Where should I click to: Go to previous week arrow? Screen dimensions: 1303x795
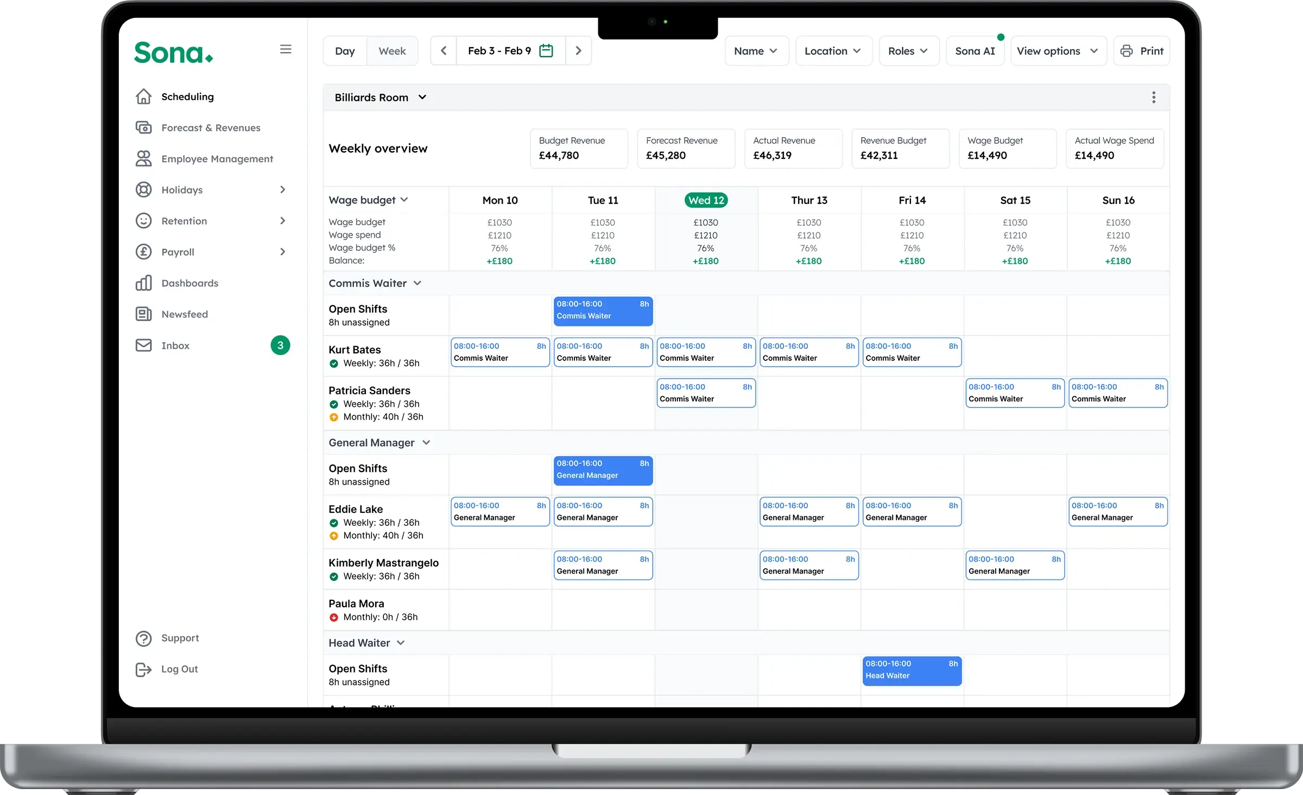point(444,51)
